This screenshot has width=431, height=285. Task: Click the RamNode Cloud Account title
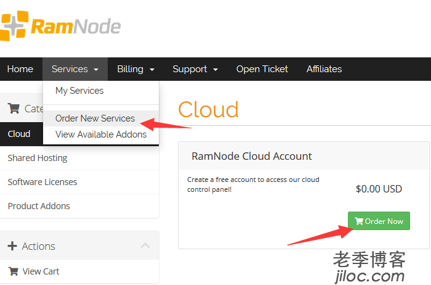251,156
